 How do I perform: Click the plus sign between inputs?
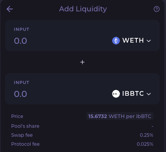point(82,62)
